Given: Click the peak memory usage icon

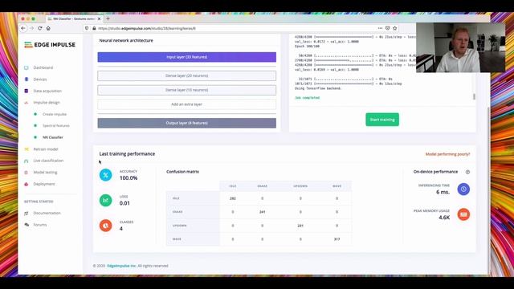Looking at the screenshot, I should (x=463, y=214).
